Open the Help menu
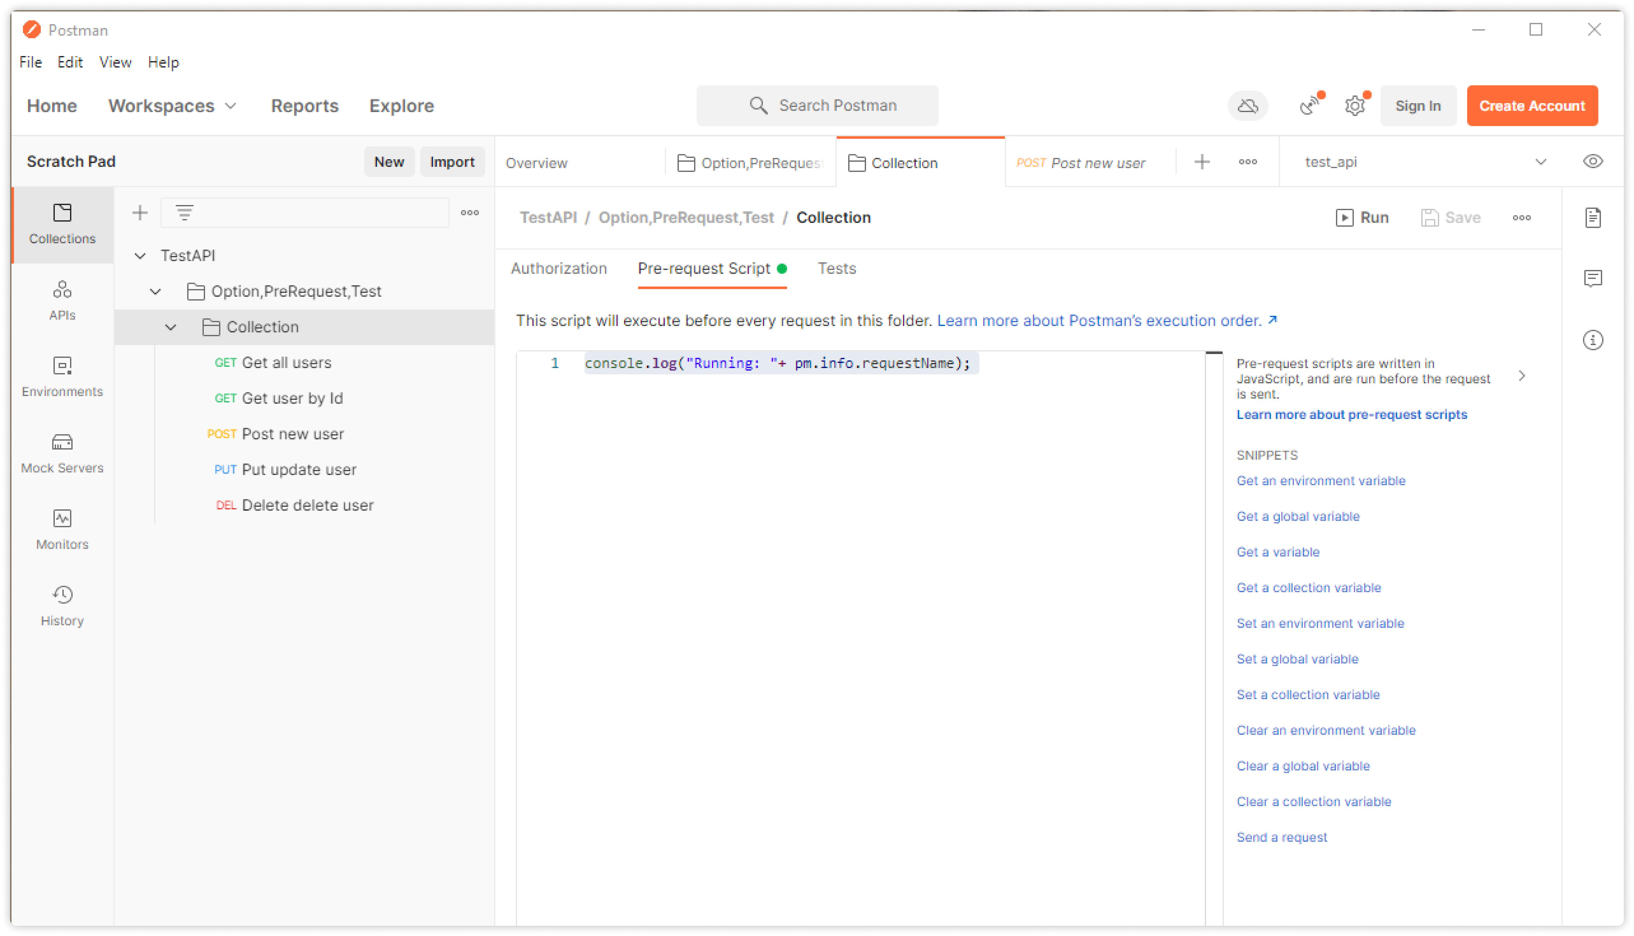The width and height of the screenshot is (1634, 936). pyautogui.click(x=163, y=62)
